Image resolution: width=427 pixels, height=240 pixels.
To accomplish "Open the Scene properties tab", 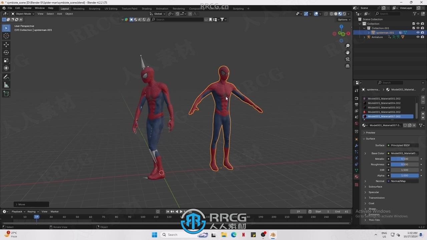I will 356,117.
